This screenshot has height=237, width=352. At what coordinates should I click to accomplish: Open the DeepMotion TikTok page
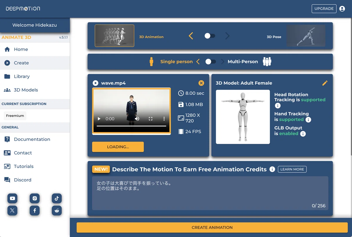coord(57,199)
